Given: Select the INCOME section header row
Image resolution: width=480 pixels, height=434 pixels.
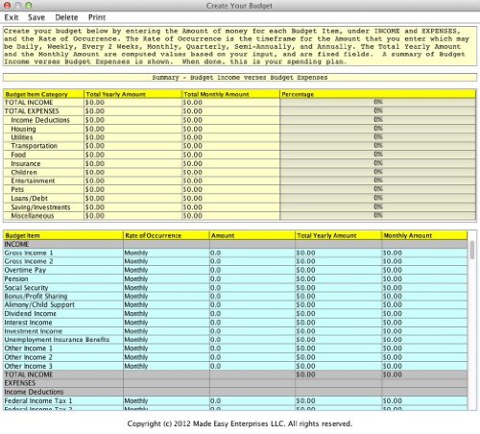Looking at the screenshot, I should pyautogui.click(x=235, y=244).
